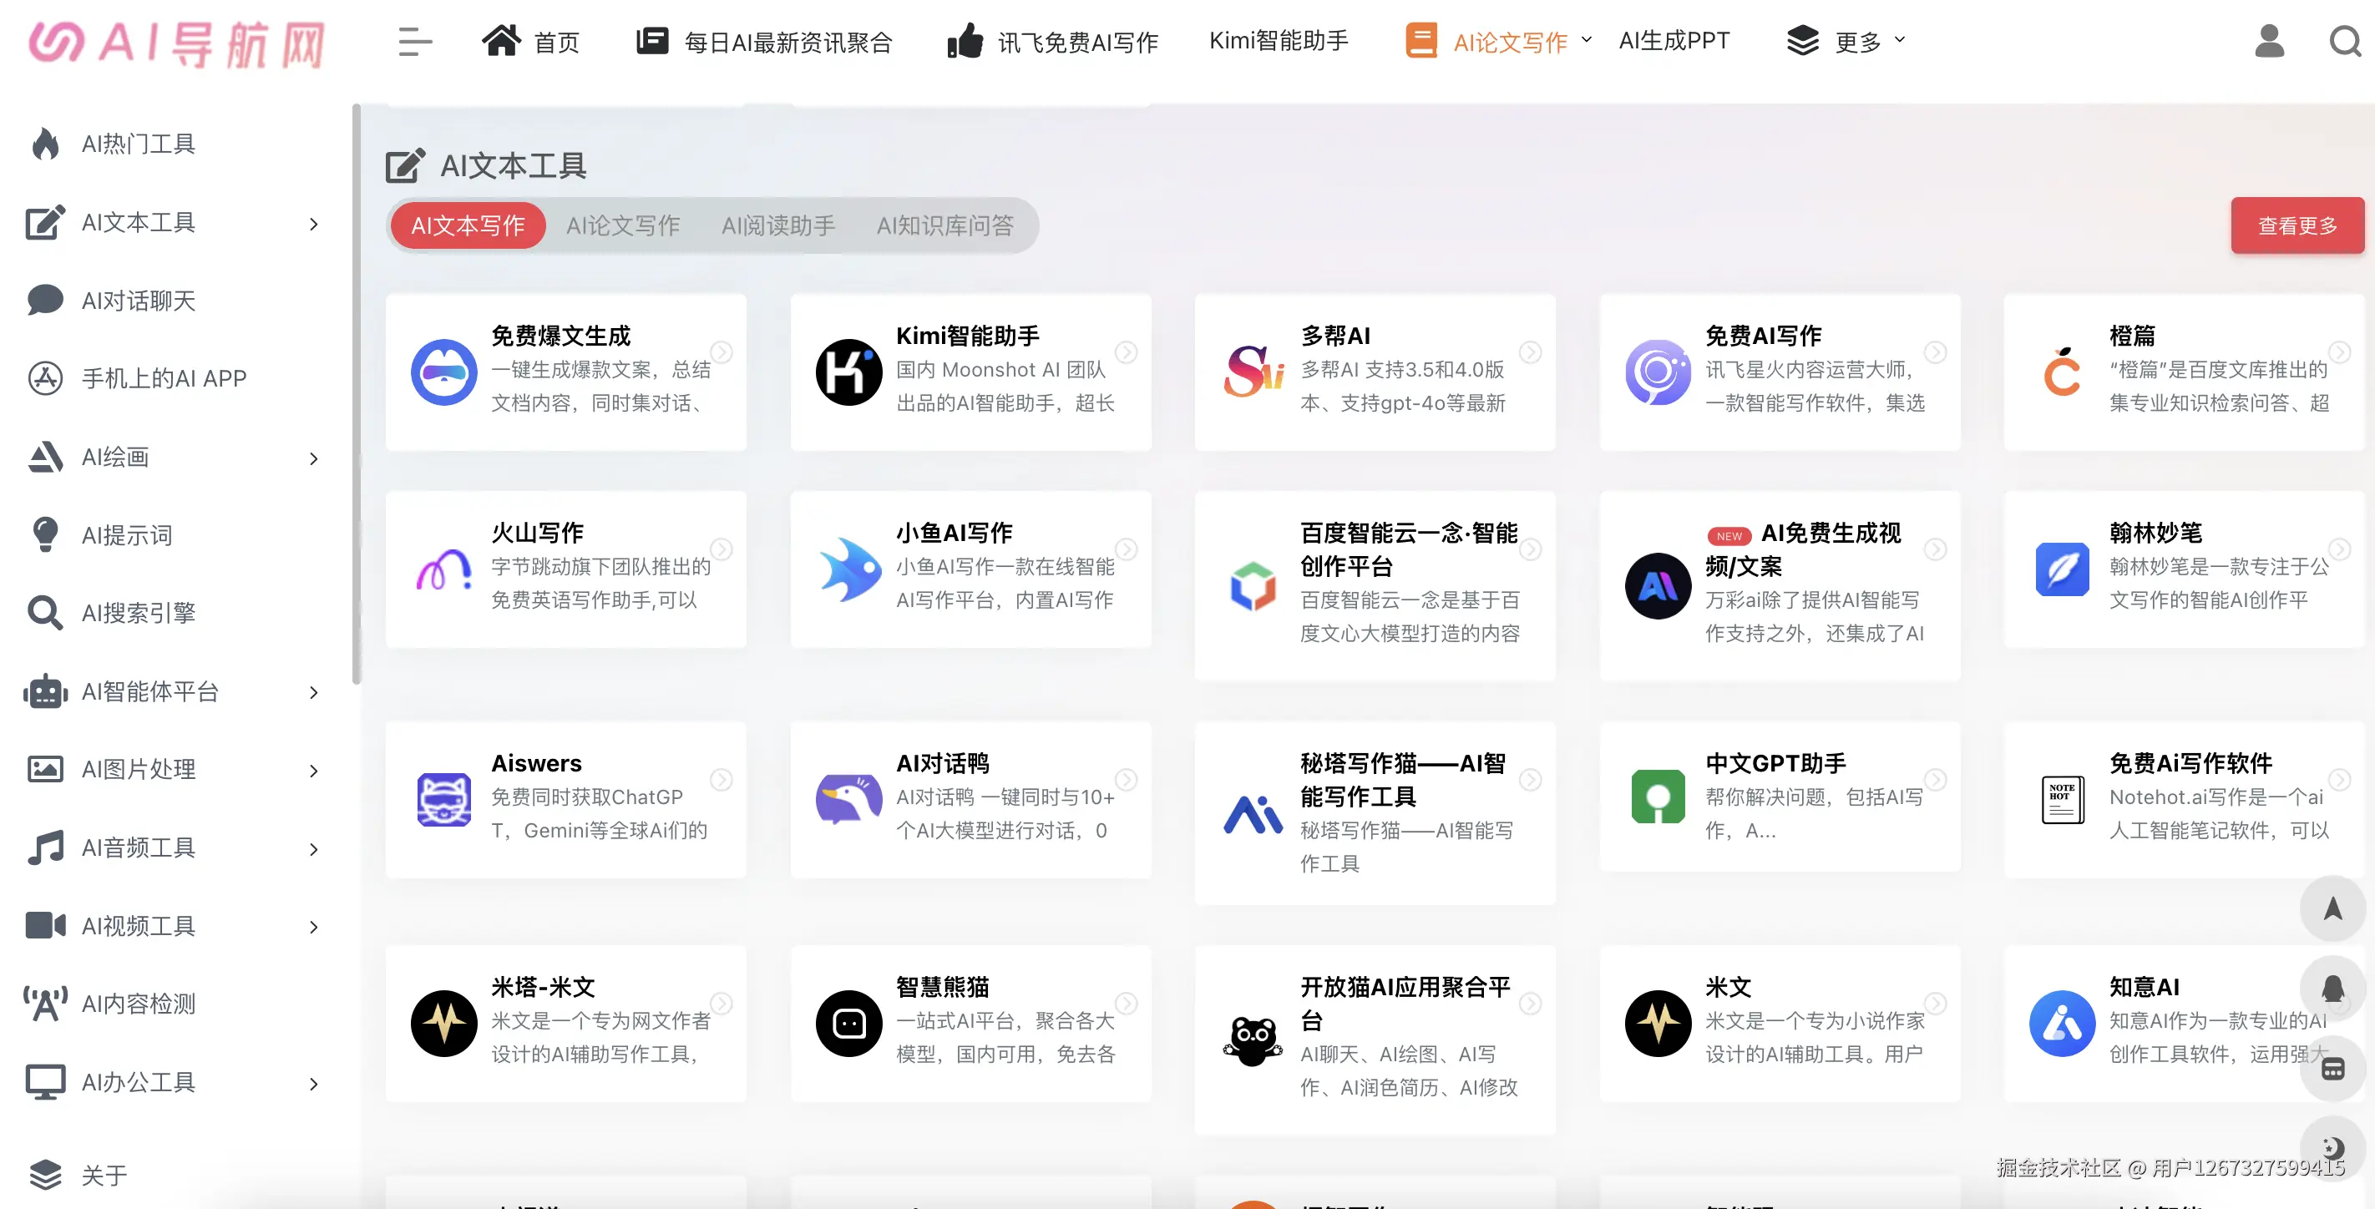The height and width of the screenshot is (1209, 2375).
Task: Click arrow link on 免费爆文生成 card
Action: [721, 352]
